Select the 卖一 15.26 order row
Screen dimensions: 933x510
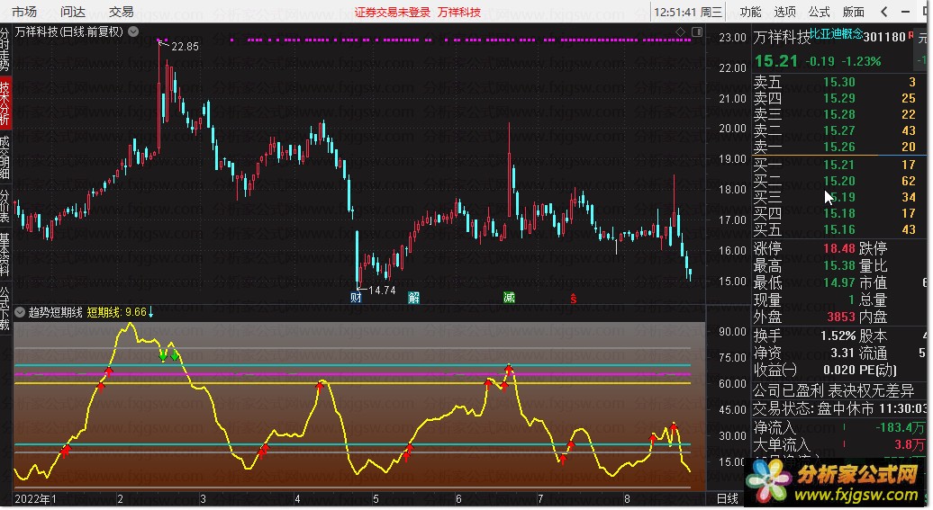point(835,147)
